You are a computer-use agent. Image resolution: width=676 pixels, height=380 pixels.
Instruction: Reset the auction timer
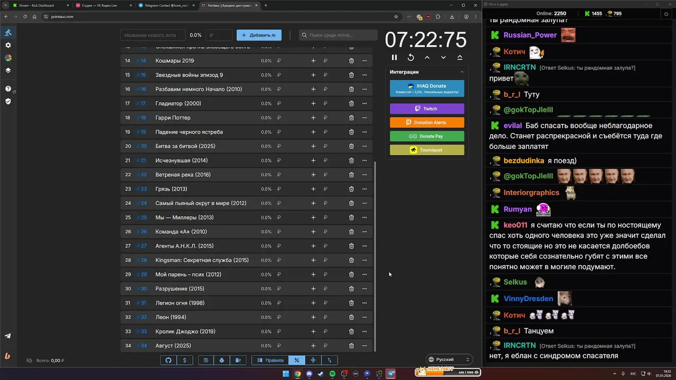tap(410, 58)
